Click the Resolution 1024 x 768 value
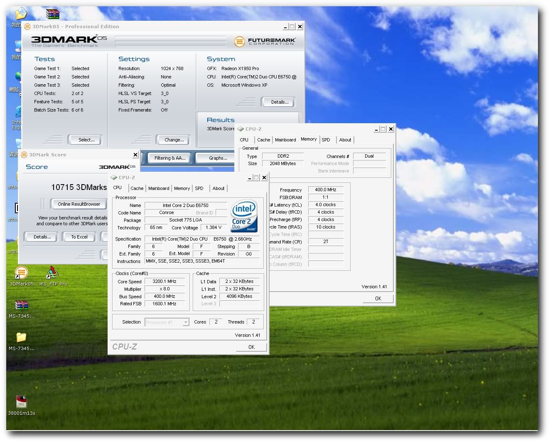This screenshot has height=443, width=550. (x=172, y=68)
